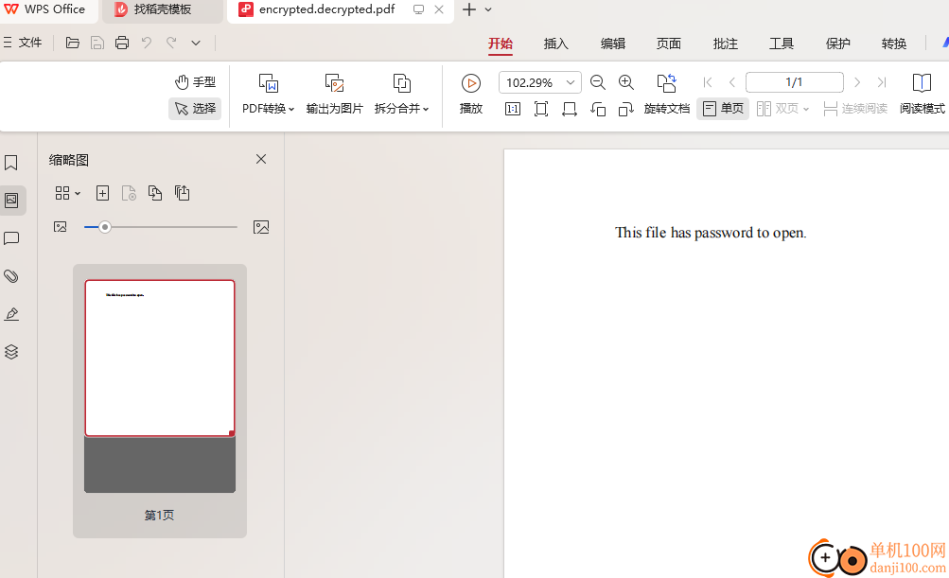The height and width of the screenshot is (578, 949).
Task: Select the 第1页 page thumbnail
Action: coord(160,401)
